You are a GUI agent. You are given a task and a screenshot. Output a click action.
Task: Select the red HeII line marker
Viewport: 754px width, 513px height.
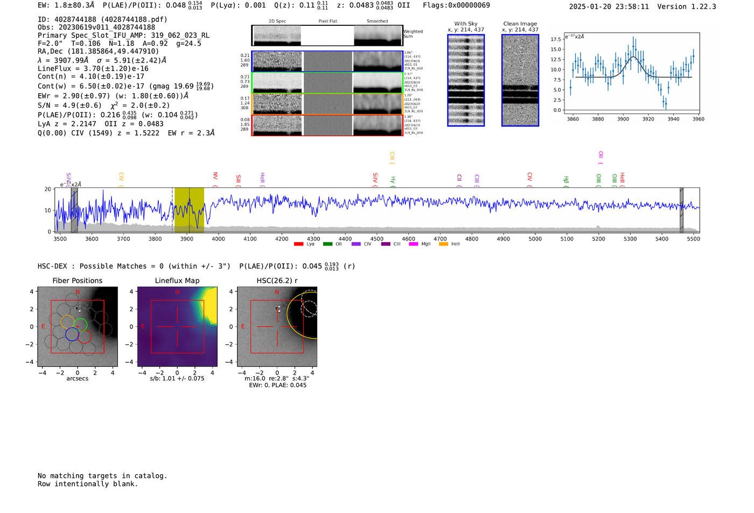click(622, 179)
